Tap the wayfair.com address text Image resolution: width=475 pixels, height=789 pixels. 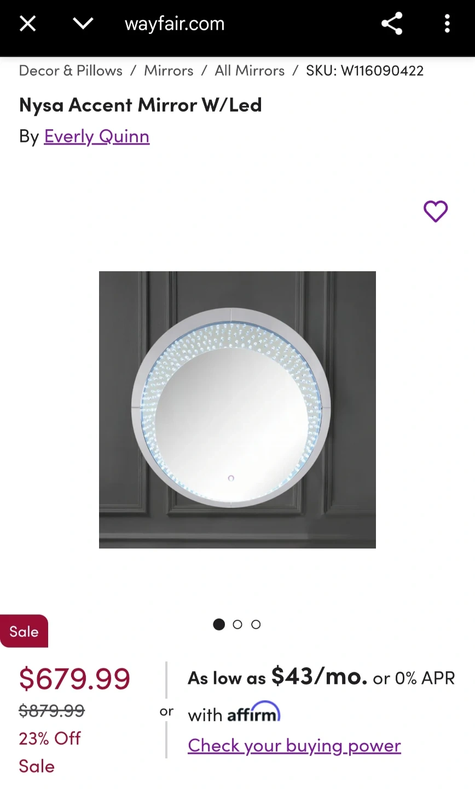coord(175,24)
